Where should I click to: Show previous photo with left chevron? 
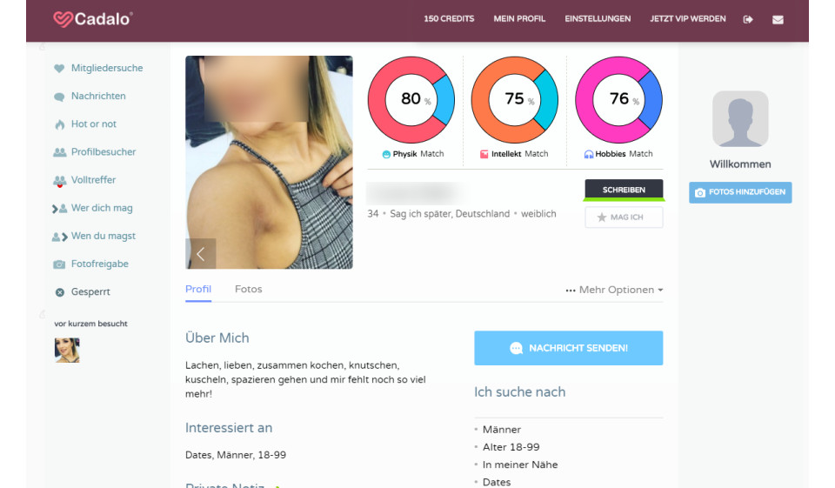(x=201, y=254)
